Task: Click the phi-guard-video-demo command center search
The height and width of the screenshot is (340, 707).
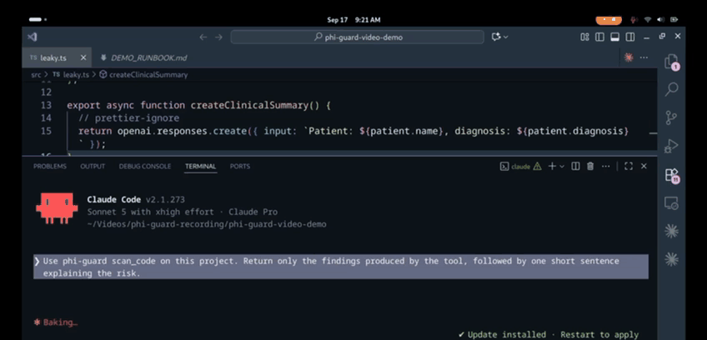Action: 357,37
